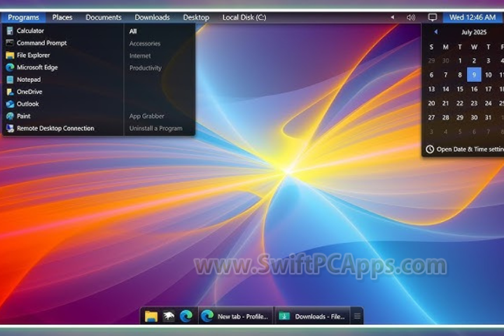Select July 9 in the calendar
The height and width of the screenshot is (336, 504).
coord(474,75)
